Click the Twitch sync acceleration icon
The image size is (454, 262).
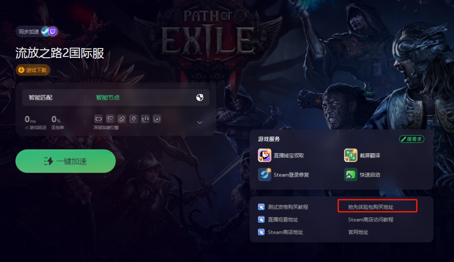pos(53,32)
